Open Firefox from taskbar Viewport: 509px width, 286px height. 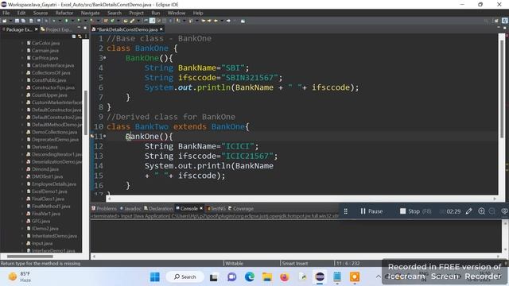tap(285, 276)
